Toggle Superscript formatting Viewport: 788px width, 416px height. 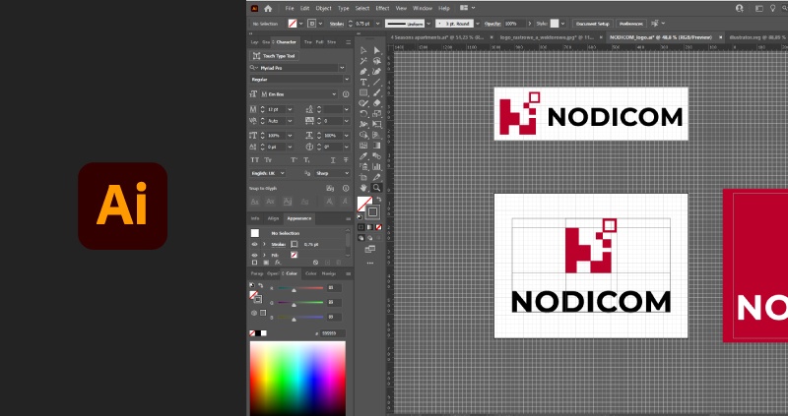[x=294, y=160]
